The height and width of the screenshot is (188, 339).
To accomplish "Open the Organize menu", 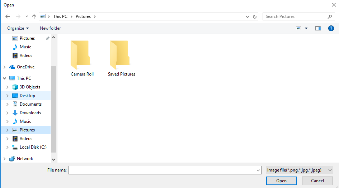I will pyautogui.click(x=18, y=28).
